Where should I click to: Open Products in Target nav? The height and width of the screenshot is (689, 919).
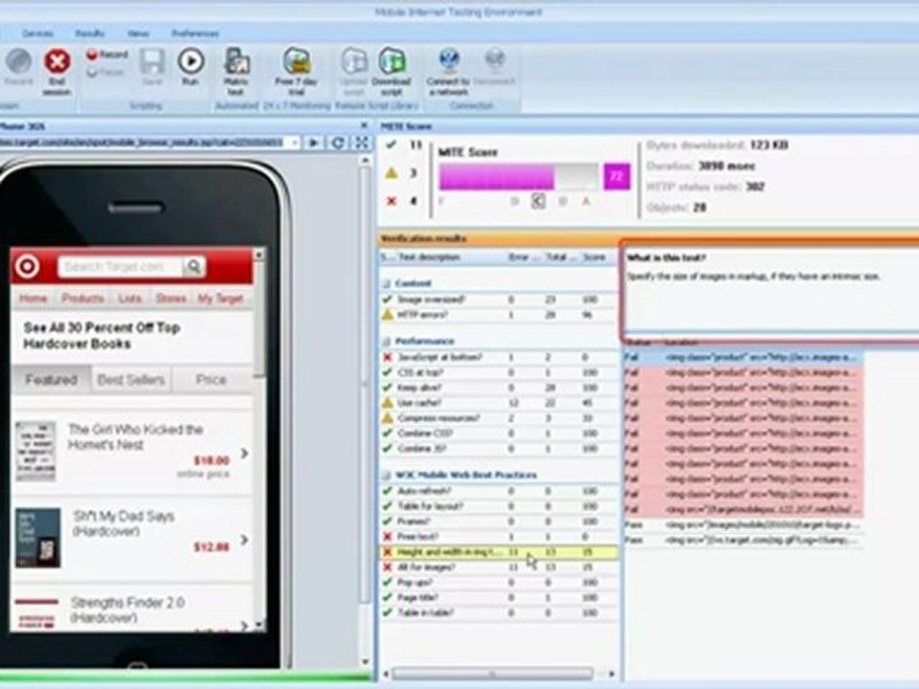click(82, 299)
